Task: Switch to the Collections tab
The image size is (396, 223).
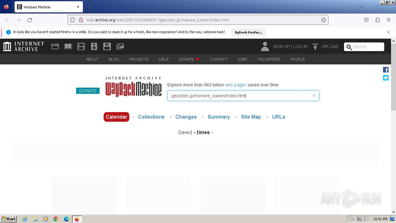Action: [x=151, y=117]
